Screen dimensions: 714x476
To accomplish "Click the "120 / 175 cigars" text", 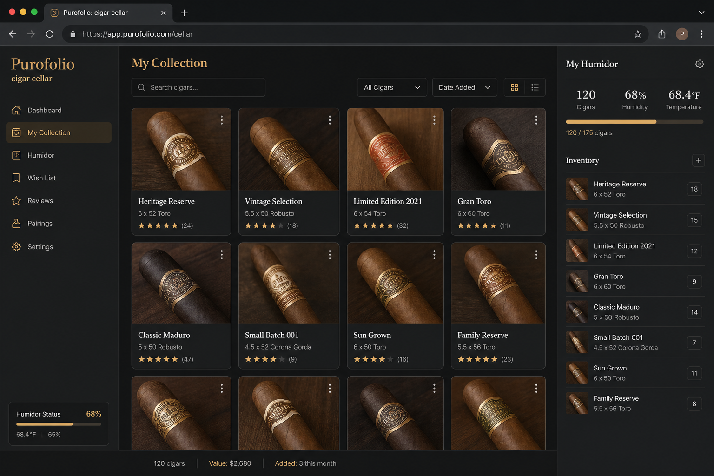I will coord(589,133).
